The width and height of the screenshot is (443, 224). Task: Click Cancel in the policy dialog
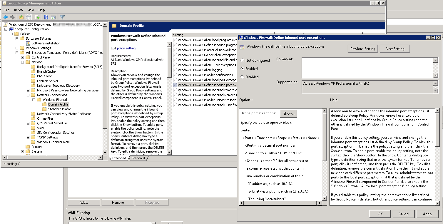point(404,214)
